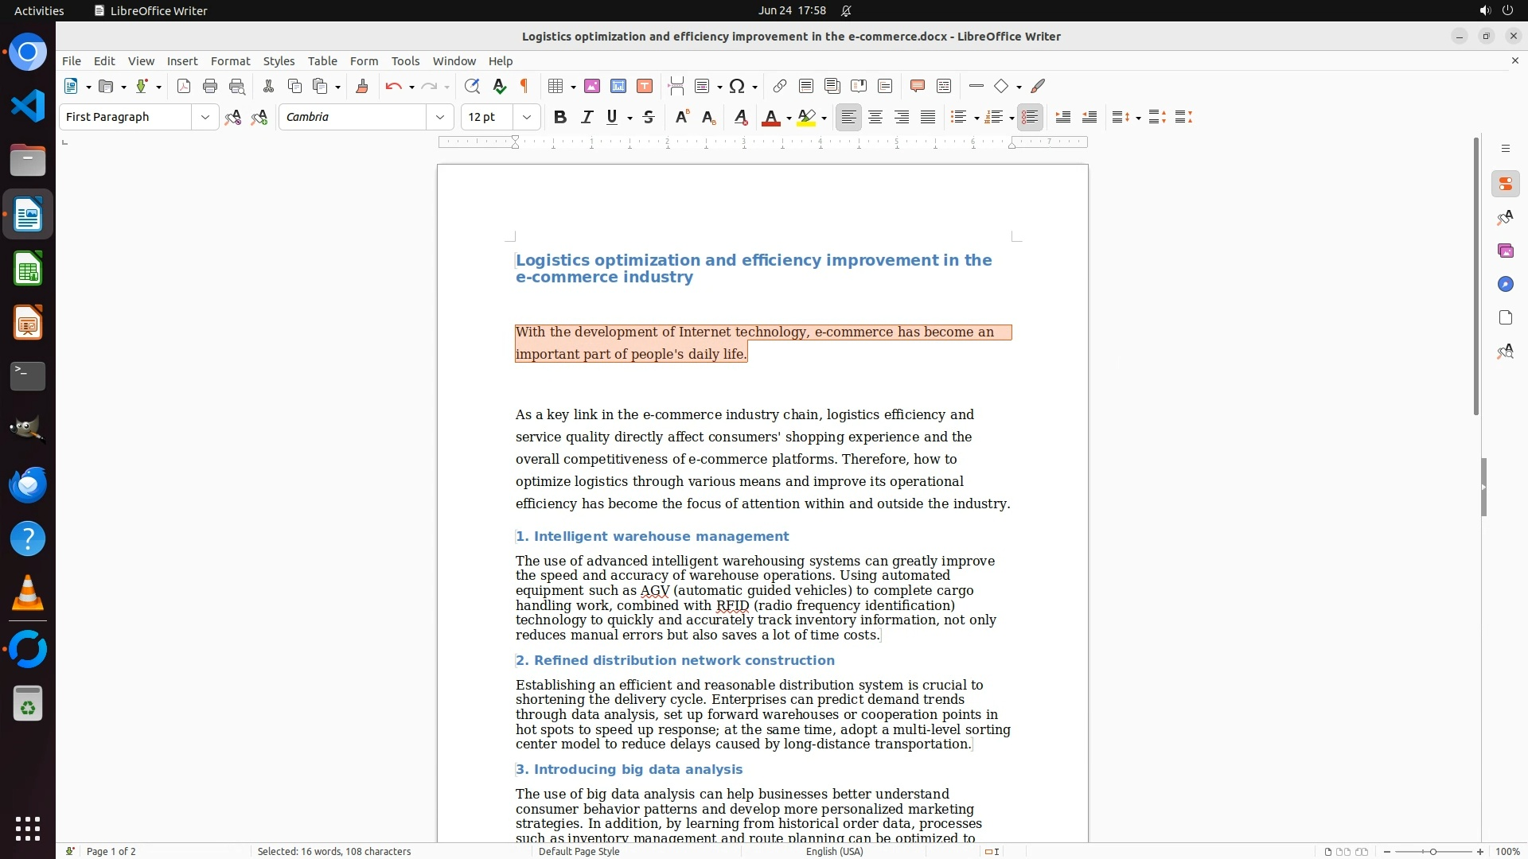Toggle Italic formatting
Screen dimensions: 1528x859
[x=587, y=118]
